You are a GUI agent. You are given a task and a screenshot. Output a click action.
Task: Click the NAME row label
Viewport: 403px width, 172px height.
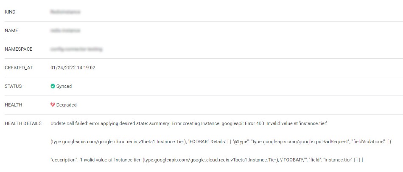point(11,30)
